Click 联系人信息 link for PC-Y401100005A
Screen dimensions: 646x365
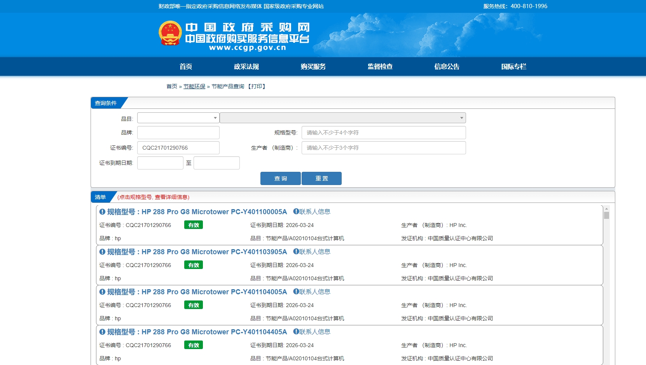pos(315,211)
